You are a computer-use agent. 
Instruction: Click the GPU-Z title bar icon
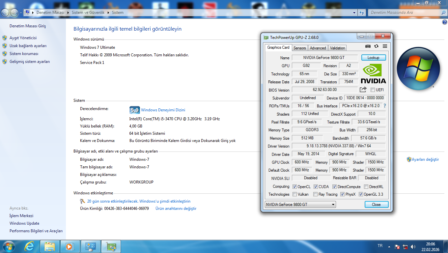pos(266,37)
